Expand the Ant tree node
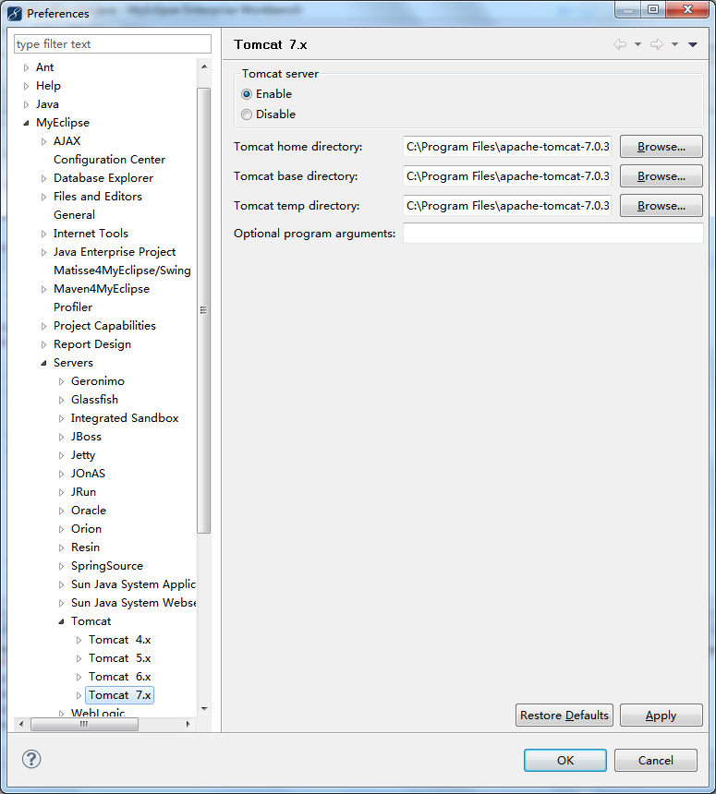716x794 pixels. coord(27,67)
